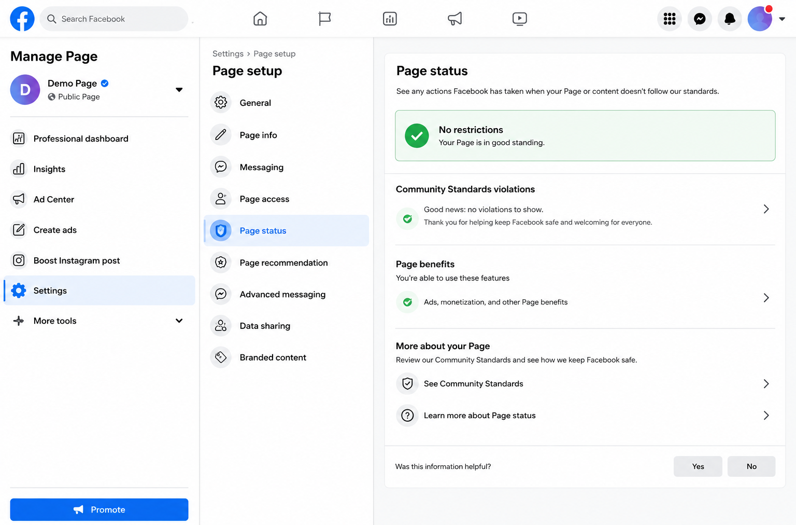This screenshot has width=796, height=525.
Task: Click the Demo Page verified badge
Action: point(105,83)
